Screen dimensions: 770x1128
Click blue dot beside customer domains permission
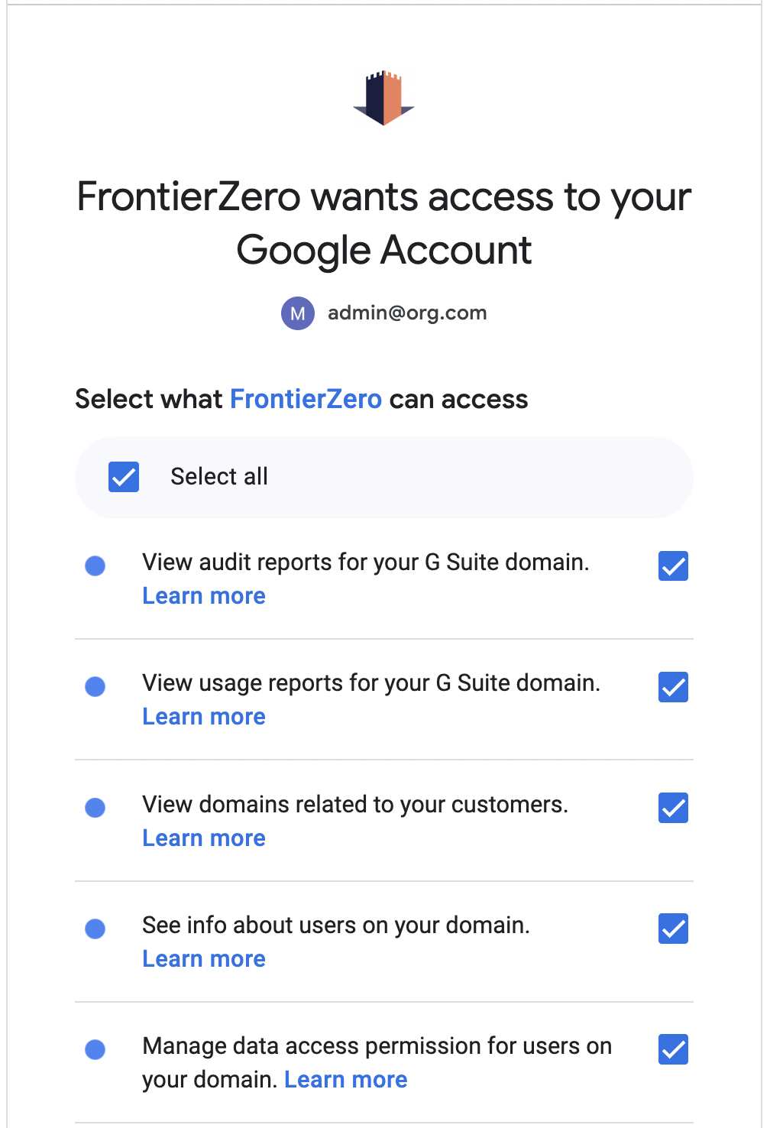point(95,808)
